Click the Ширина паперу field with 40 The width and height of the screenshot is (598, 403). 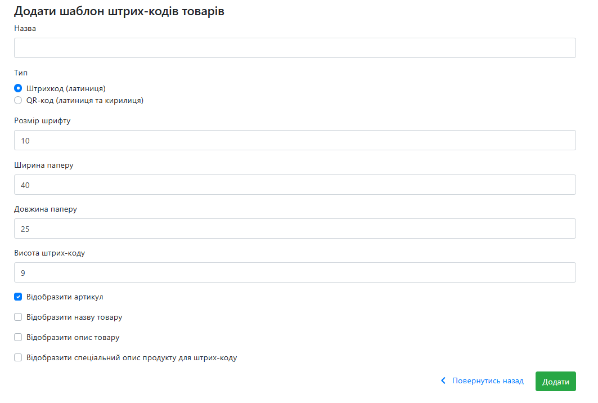[x=295, y=185]
